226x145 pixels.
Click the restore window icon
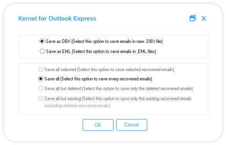tap(193, 18)
